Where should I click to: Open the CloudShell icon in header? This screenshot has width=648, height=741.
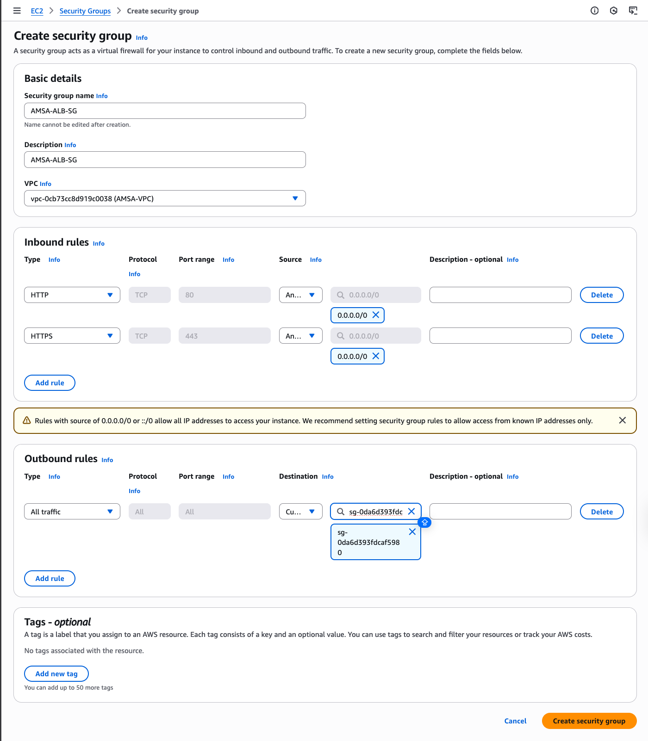pos(633,11)
